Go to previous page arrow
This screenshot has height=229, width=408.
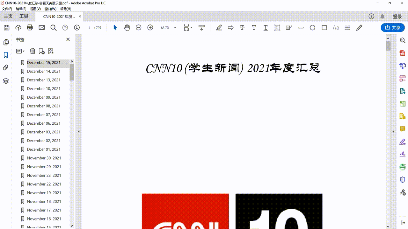click(x=65, y=28)
